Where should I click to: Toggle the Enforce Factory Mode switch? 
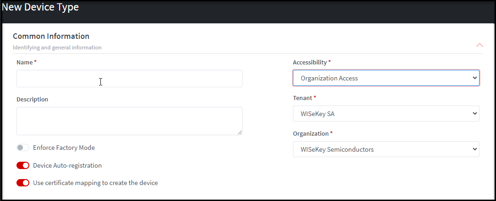click(23, 148)
